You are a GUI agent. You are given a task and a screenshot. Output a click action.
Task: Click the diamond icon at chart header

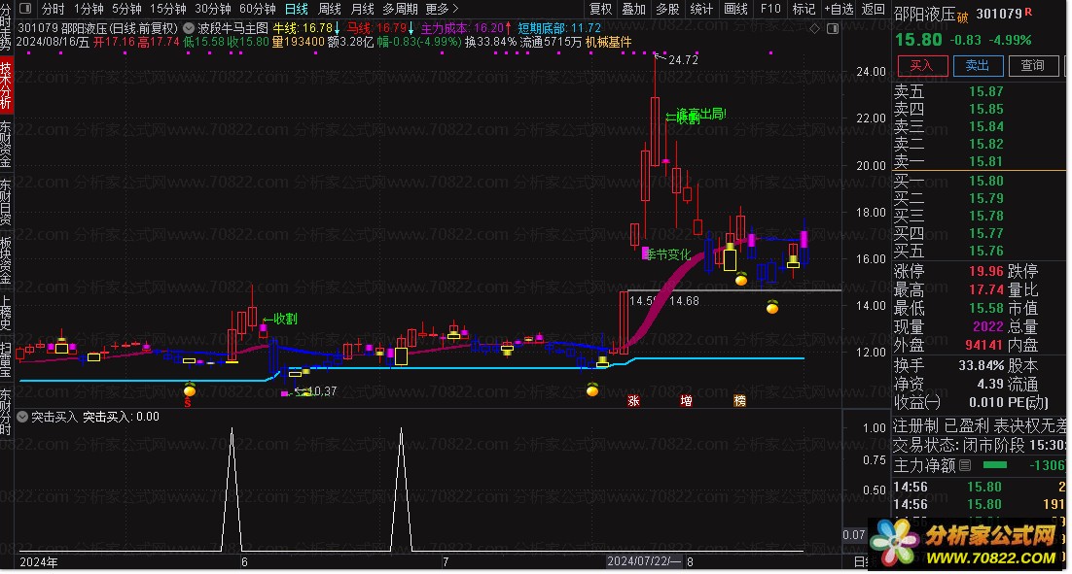click(814, 29)
